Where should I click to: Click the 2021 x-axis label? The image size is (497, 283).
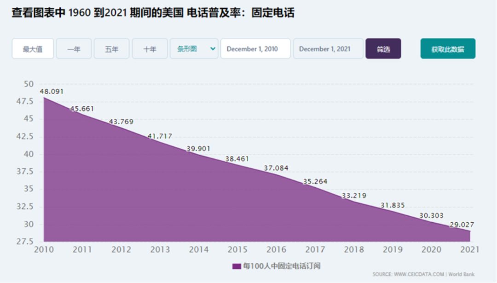pyautogui.click(x=470, y=250)
